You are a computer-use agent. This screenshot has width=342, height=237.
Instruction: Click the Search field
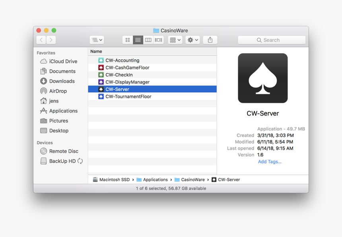coord(272,40)
